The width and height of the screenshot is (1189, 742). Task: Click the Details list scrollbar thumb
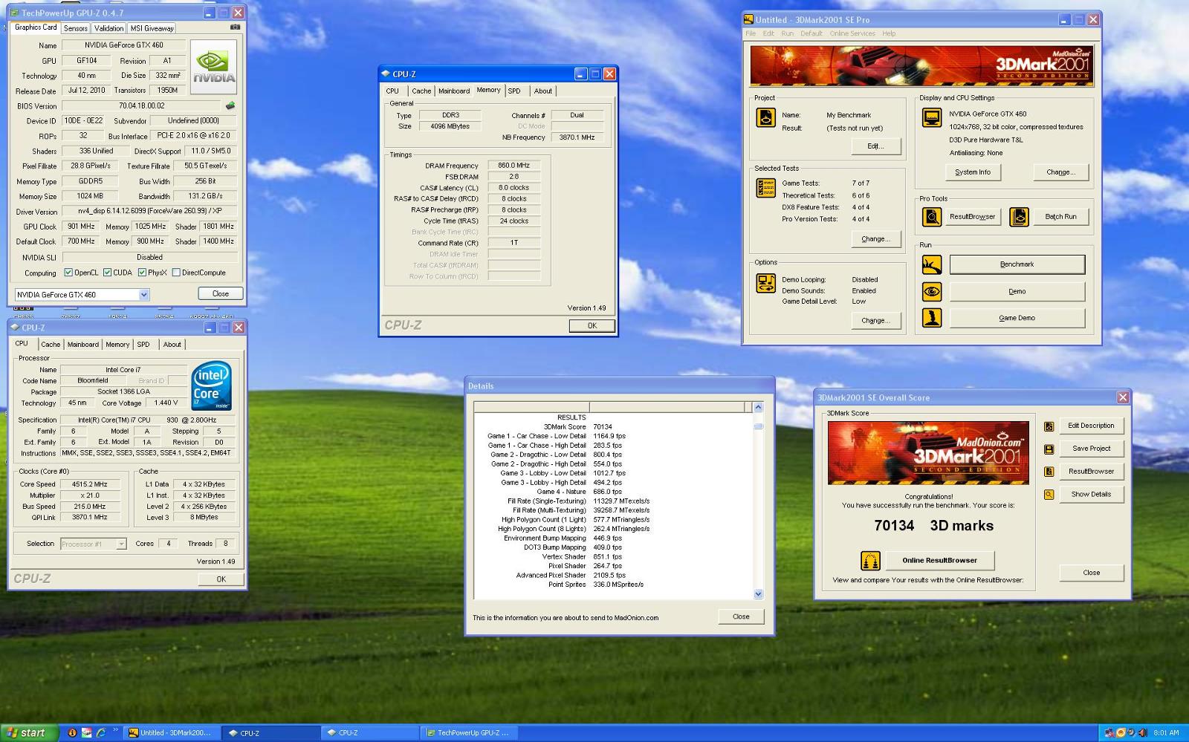[x=758, y=426]
